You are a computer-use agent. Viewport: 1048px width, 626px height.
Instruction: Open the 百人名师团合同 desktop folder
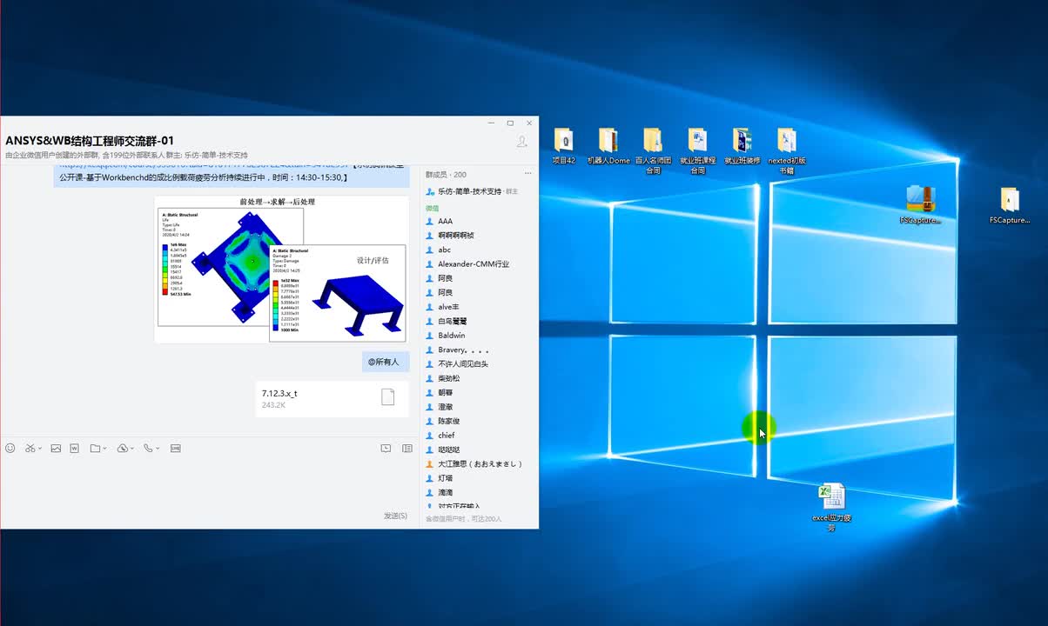coord(653,151)
